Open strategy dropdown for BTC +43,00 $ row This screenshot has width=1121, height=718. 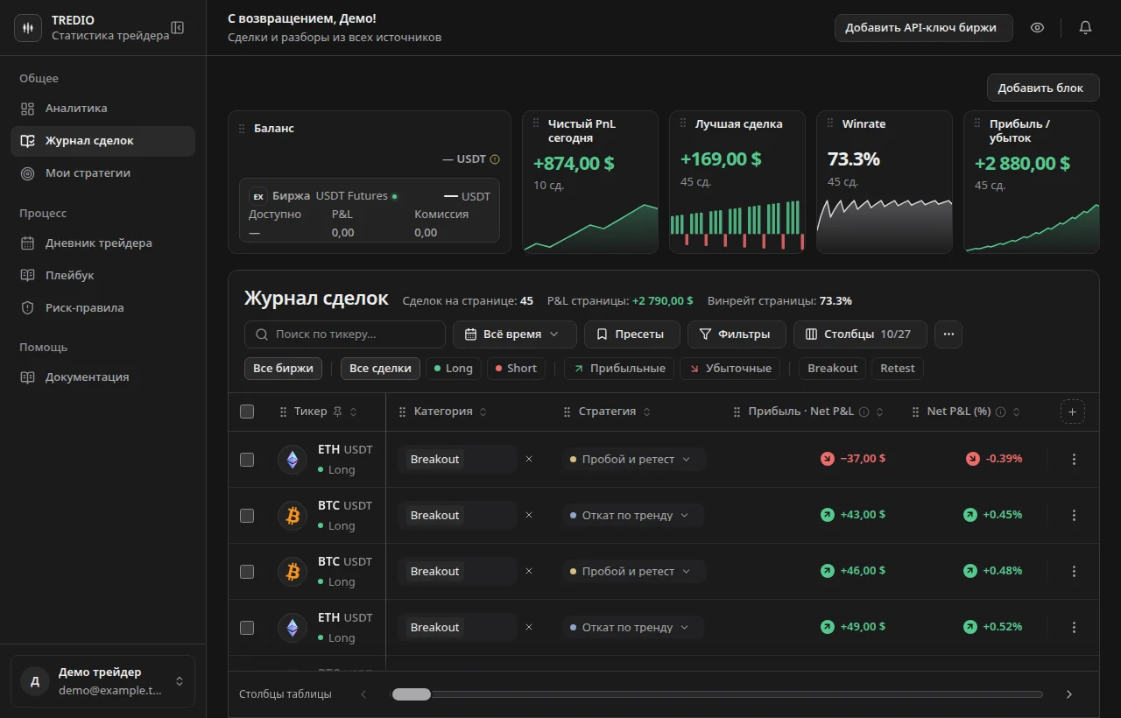coord(634,515)
